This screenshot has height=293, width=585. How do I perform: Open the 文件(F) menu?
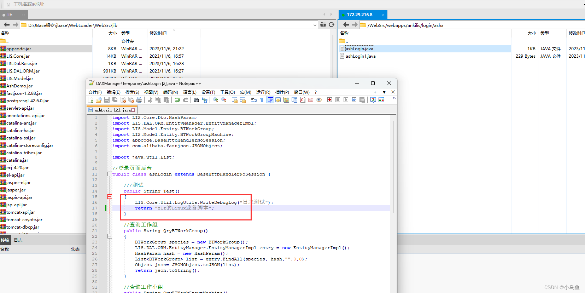pos(95,92)
